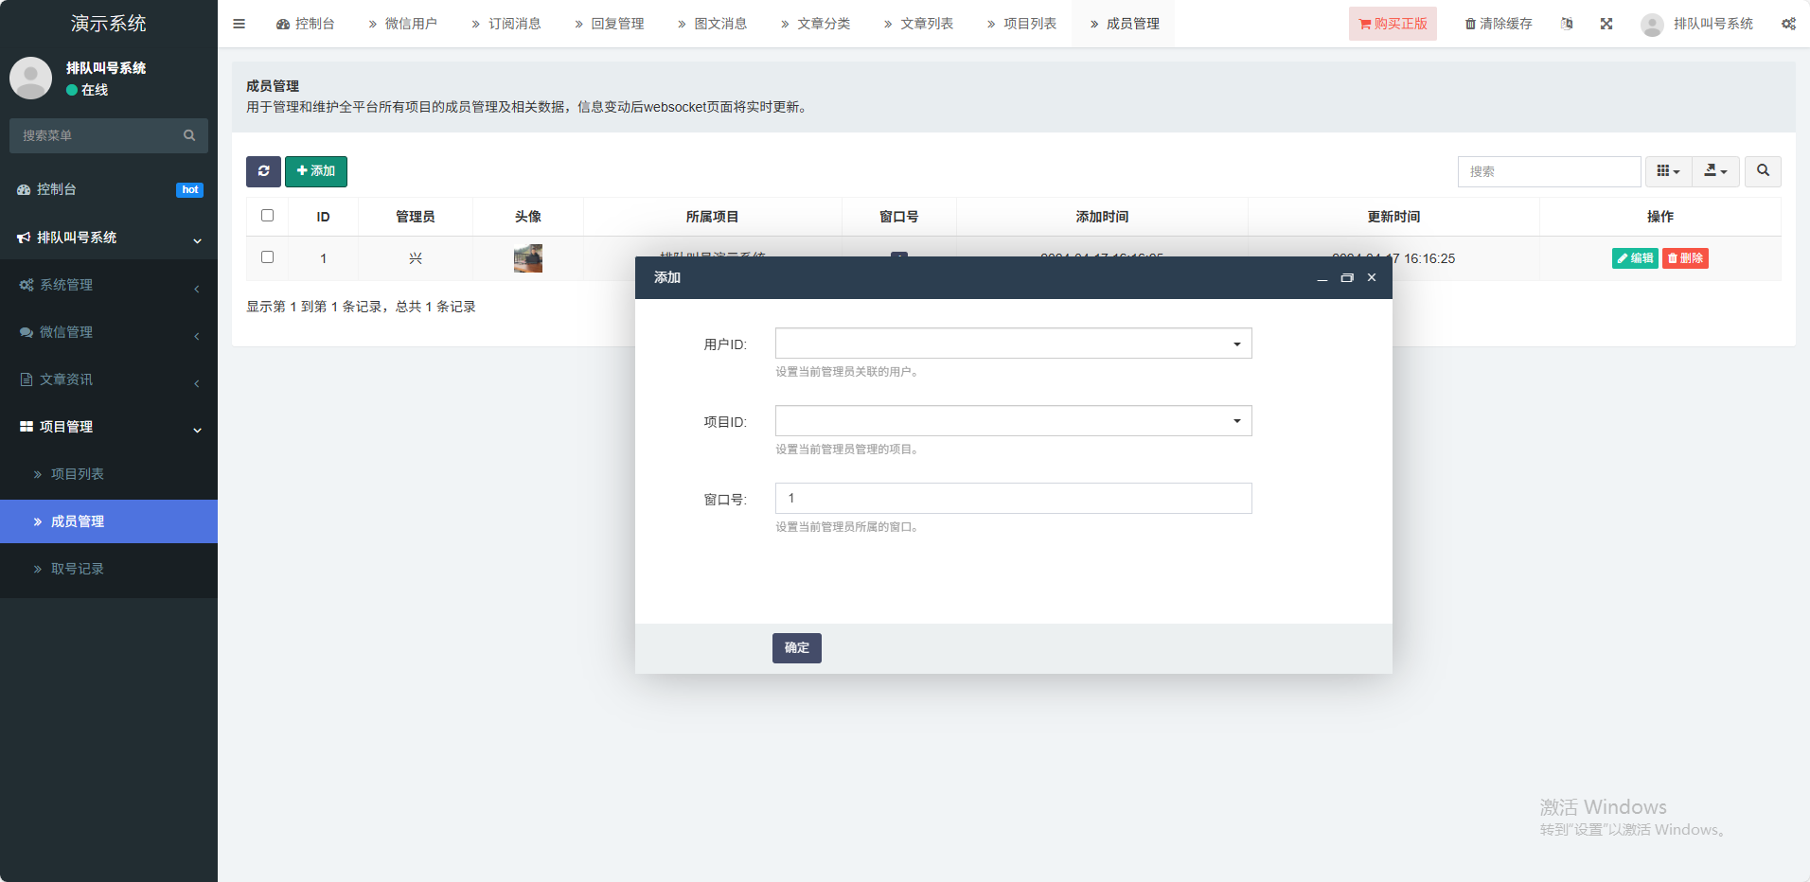The height and width of the screenshot is (882, 1810).
Task: Click the 窗口号 input field
Action: (x=1013, y=499)
